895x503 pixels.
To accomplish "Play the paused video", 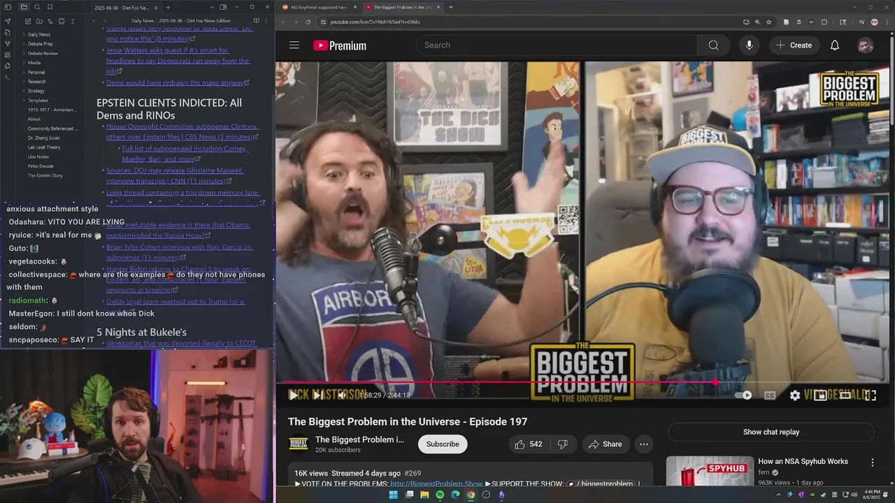I will pos(293,395).
